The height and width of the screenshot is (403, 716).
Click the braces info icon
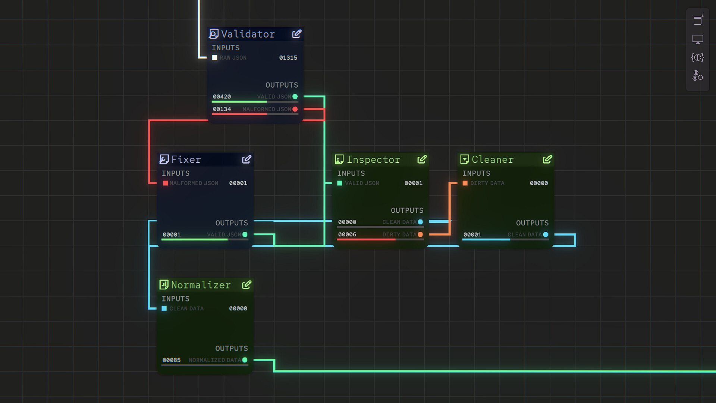pos(698,57)
